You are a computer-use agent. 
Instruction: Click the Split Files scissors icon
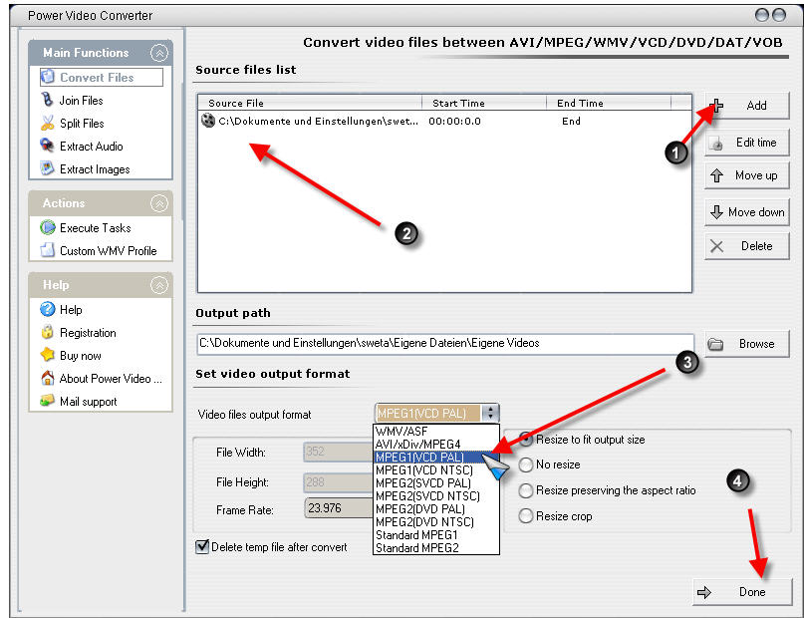tap(47, 123)
